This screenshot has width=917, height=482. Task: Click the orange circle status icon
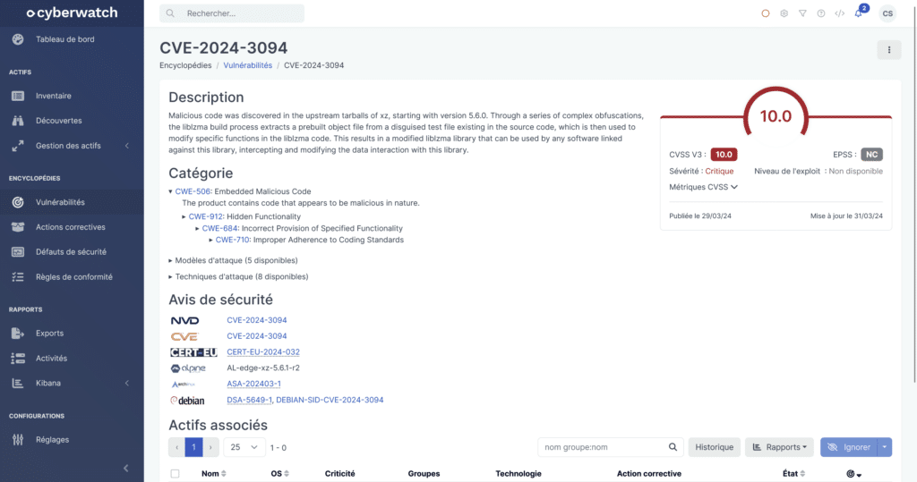click(x=765, y=13)
